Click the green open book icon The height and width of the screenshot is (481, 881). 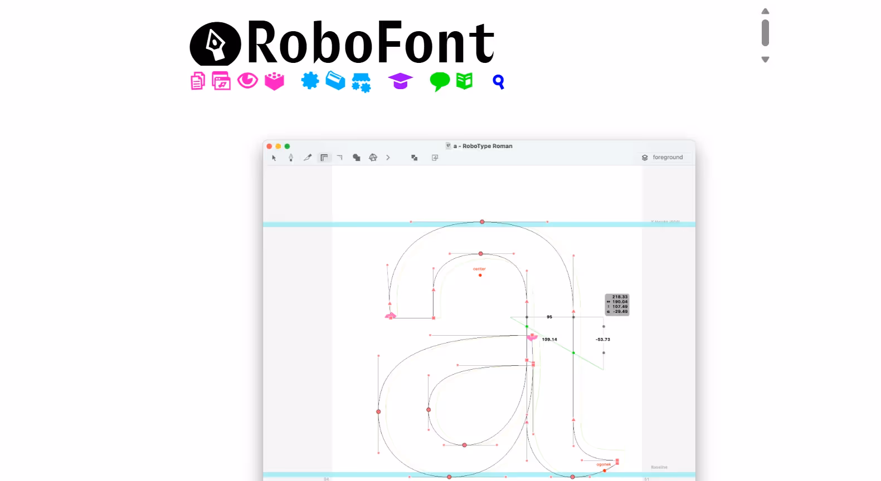pos(464,81)
